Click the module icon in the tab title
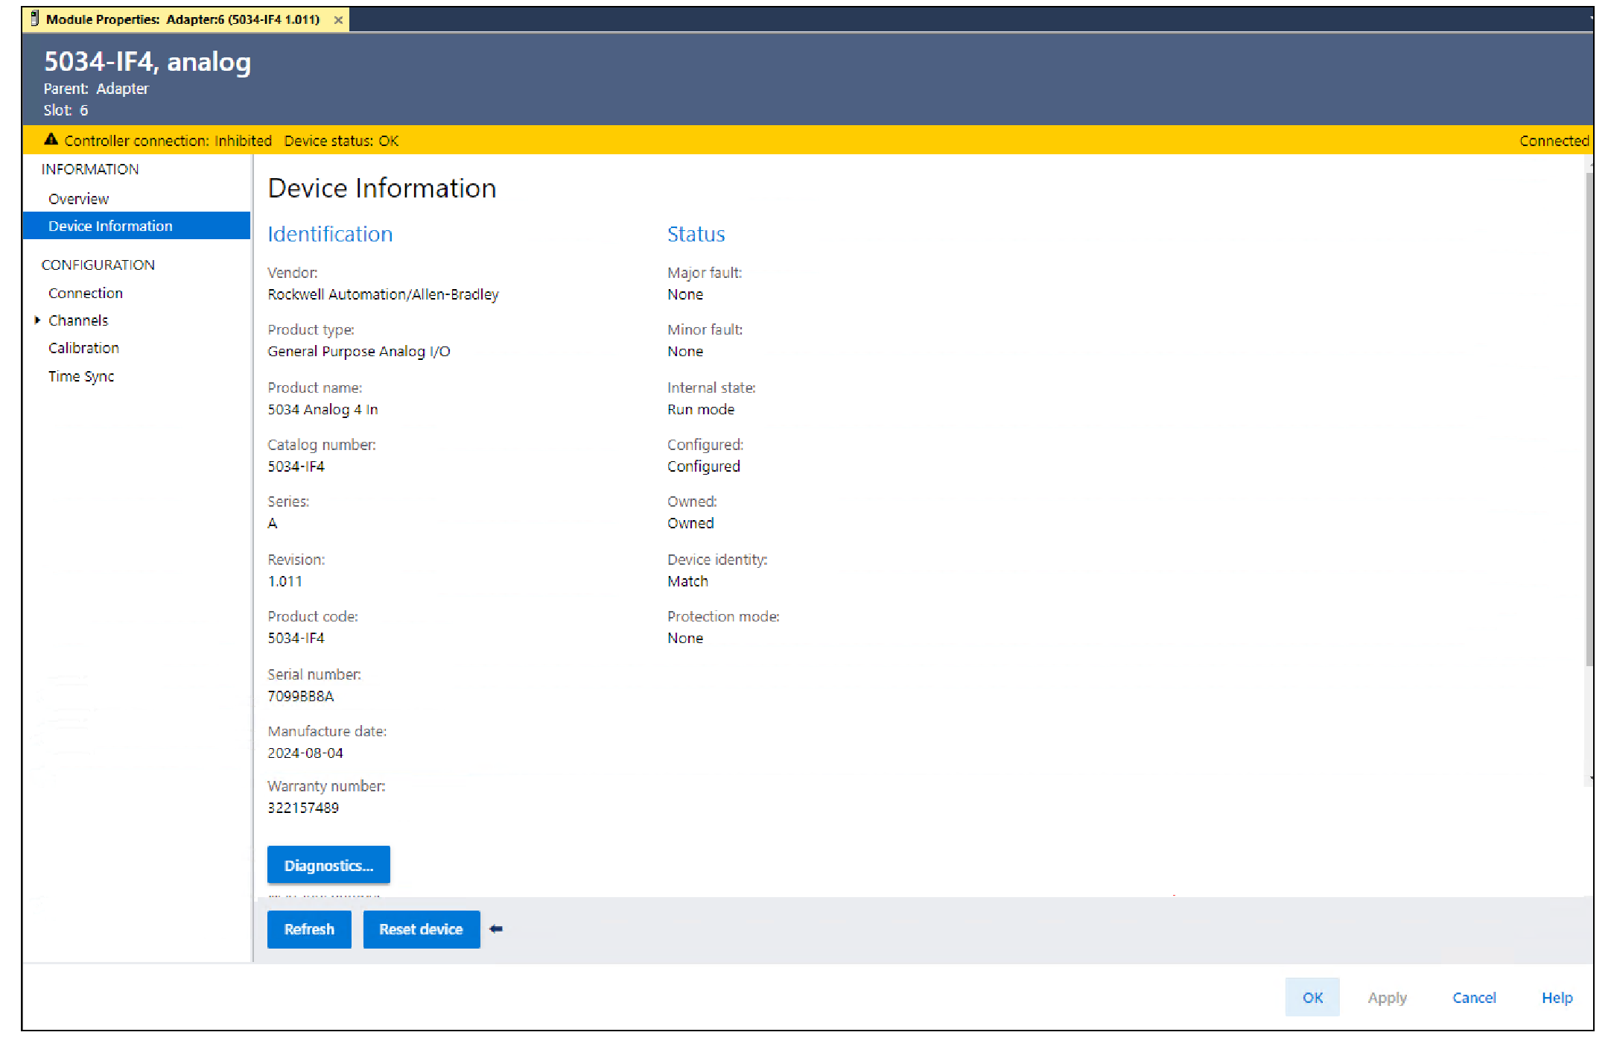This screenshot has width=1611, height=1038. 34,19
